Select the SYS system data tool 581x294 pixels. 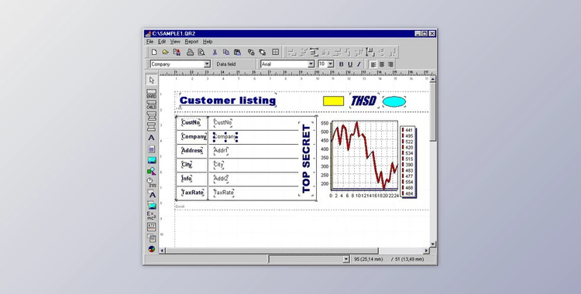152,183
